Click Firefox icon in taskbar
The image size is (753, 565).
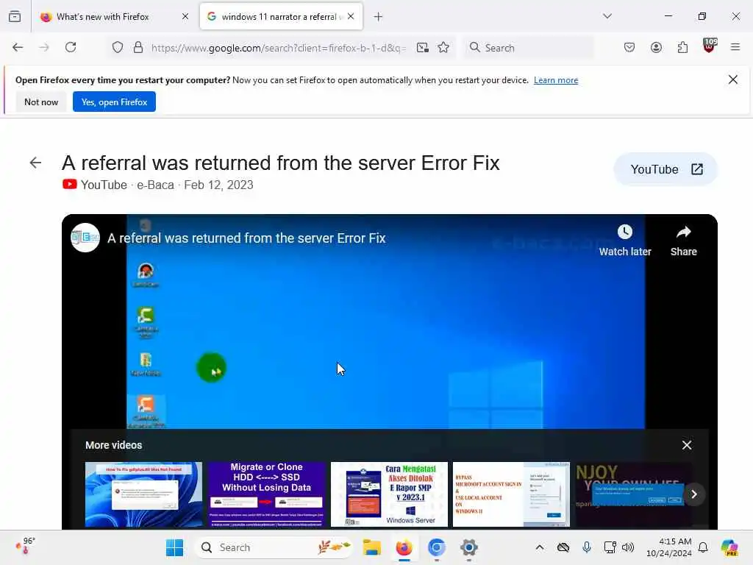tap(404, 547)
